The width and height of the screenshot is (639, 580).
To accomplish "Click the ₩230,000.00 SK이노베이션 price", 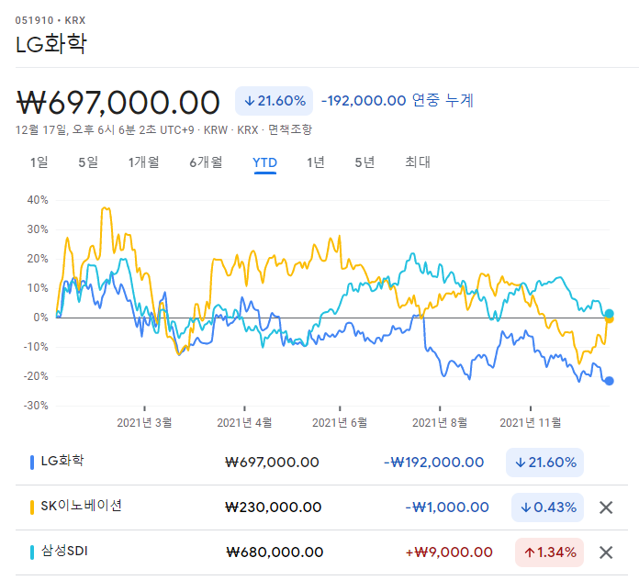I will point(274,507).
